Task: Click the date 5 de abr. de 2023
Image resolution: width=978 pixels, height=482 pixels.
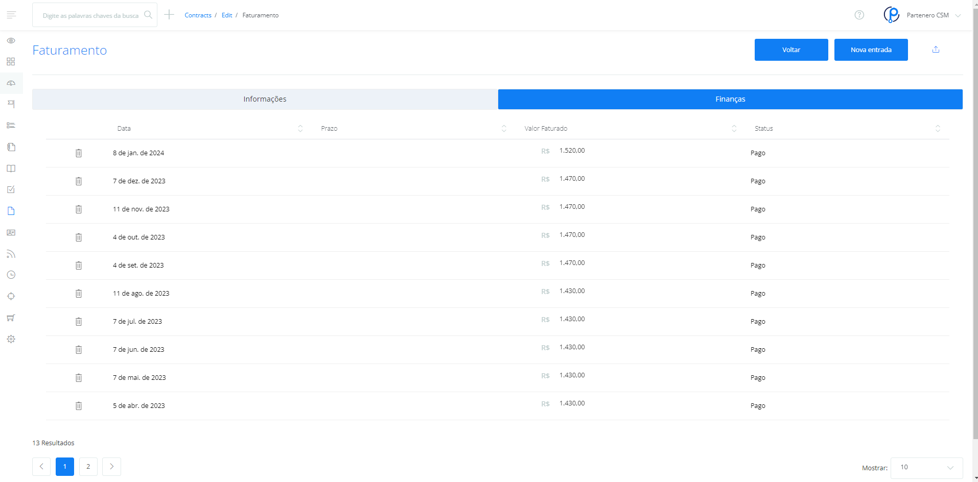Action: pos(139,406)
